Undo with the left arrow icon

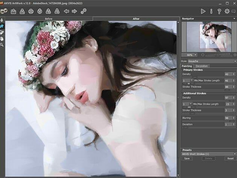[x=66, y=11]
